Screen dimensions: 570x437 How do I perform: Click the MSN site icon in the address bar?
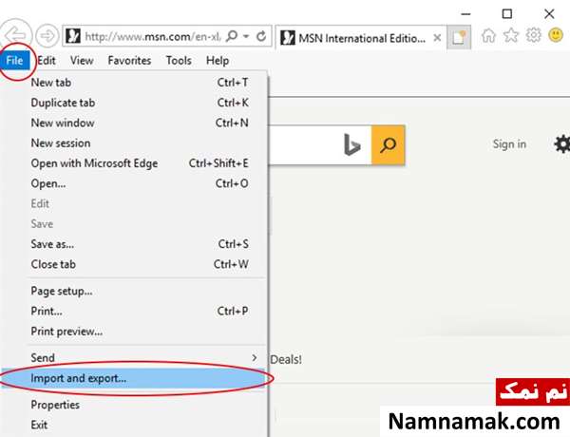point(73,36)
